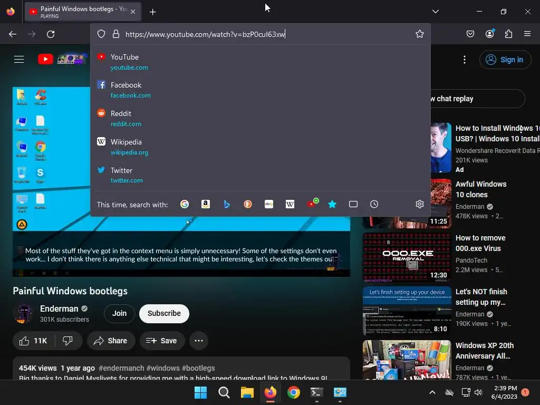The height and width of the screenshot is (405, 540).
Task: Open the Enderman channel name link
Action: pyautogui.click(x=59, y=308)
